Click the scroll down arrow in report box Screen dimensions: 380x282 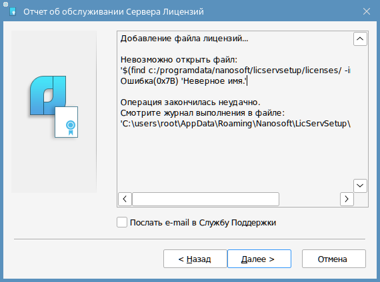coord(360,186)
